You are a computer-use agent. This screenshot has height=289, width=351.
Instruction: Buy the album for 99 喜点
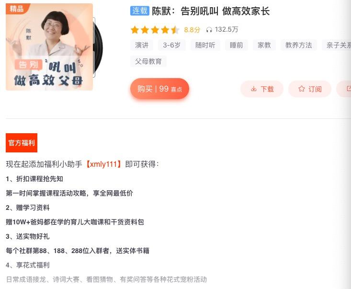pyautogui.click(x=159, y=89)
